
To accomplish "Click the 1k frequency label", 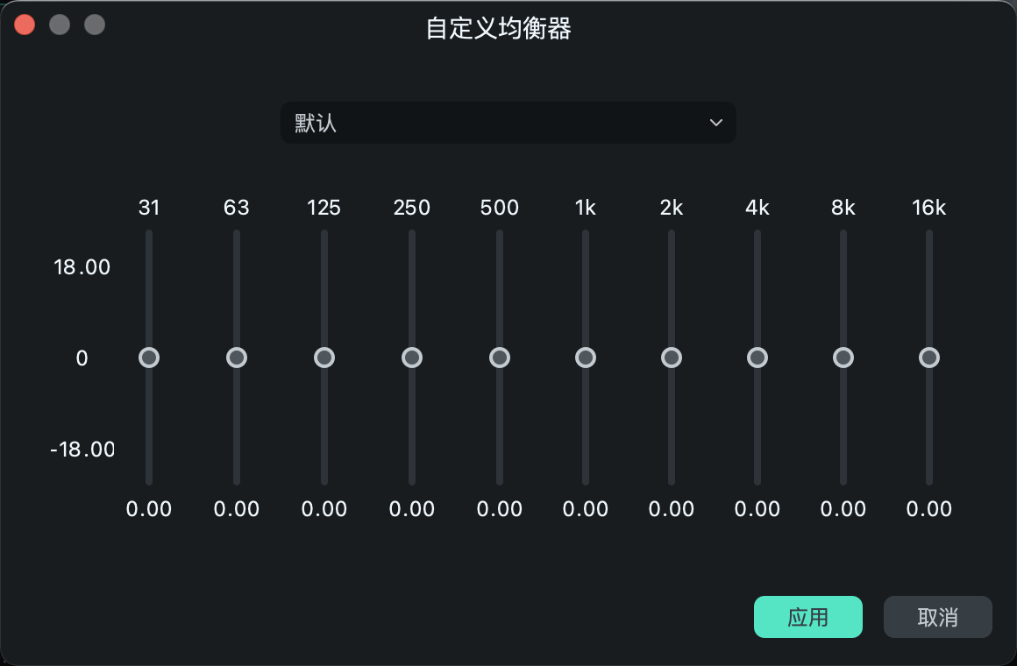I will [x=585, y=208].
